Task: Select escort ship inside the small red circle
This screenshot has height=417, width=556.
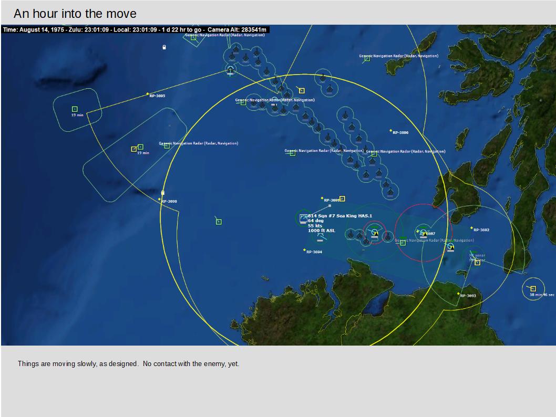Action: click(x=375, y=233)
